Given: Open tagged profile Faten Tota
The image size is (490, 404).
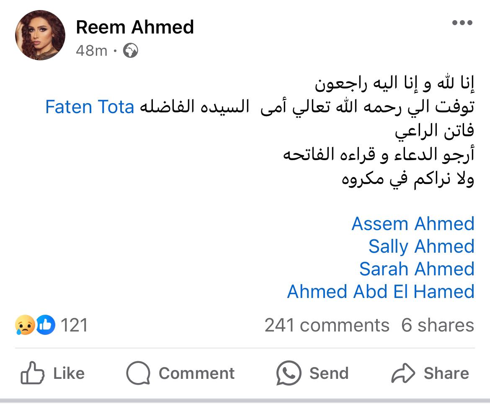Looking at the screenshot, I should (x=90, y=107).
